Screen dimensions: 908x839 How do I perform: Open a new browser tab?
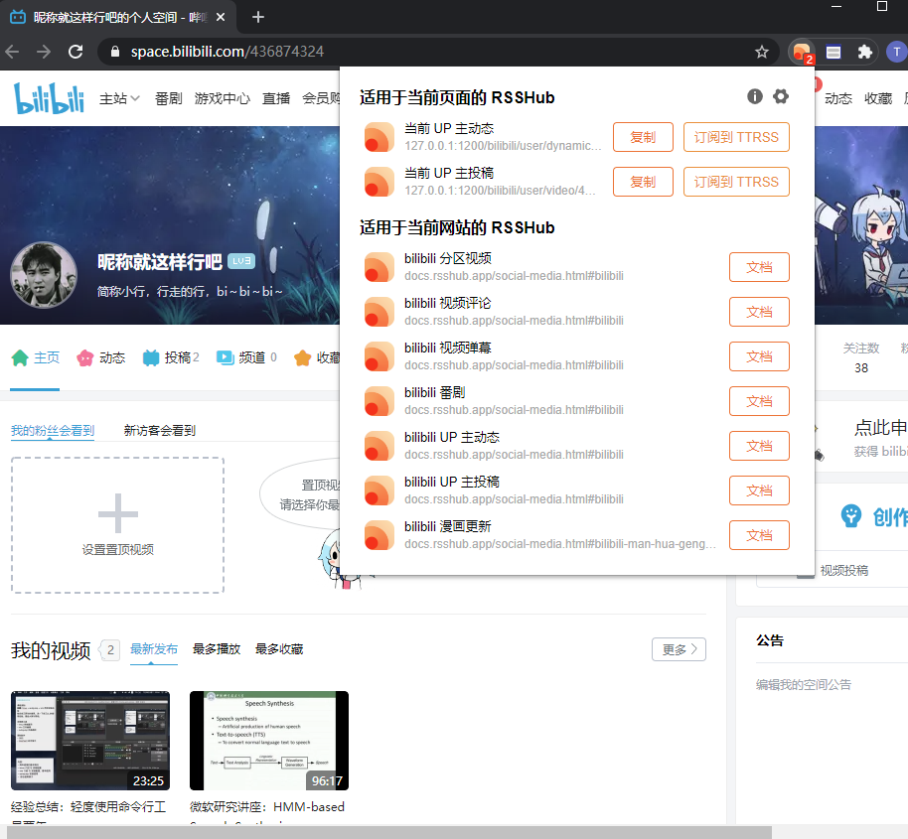click(258, 17)
